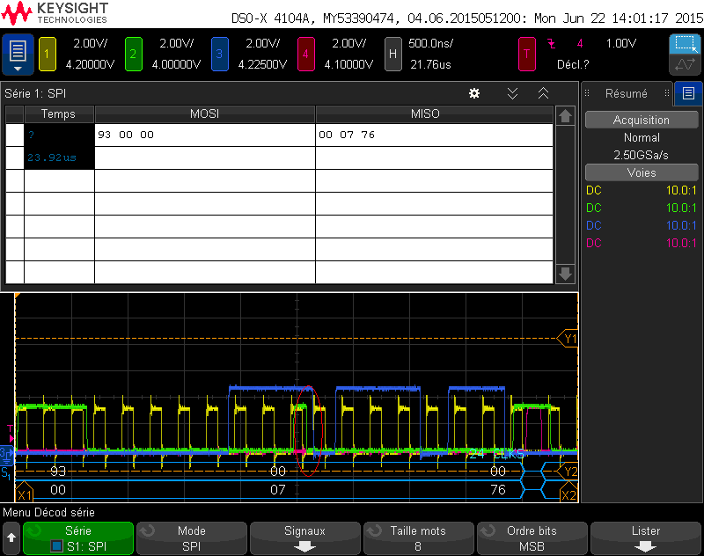The width and height of the screenshot is (704, 556).
Task: Open the SPI decode settings gear
Action: point(473,93)
